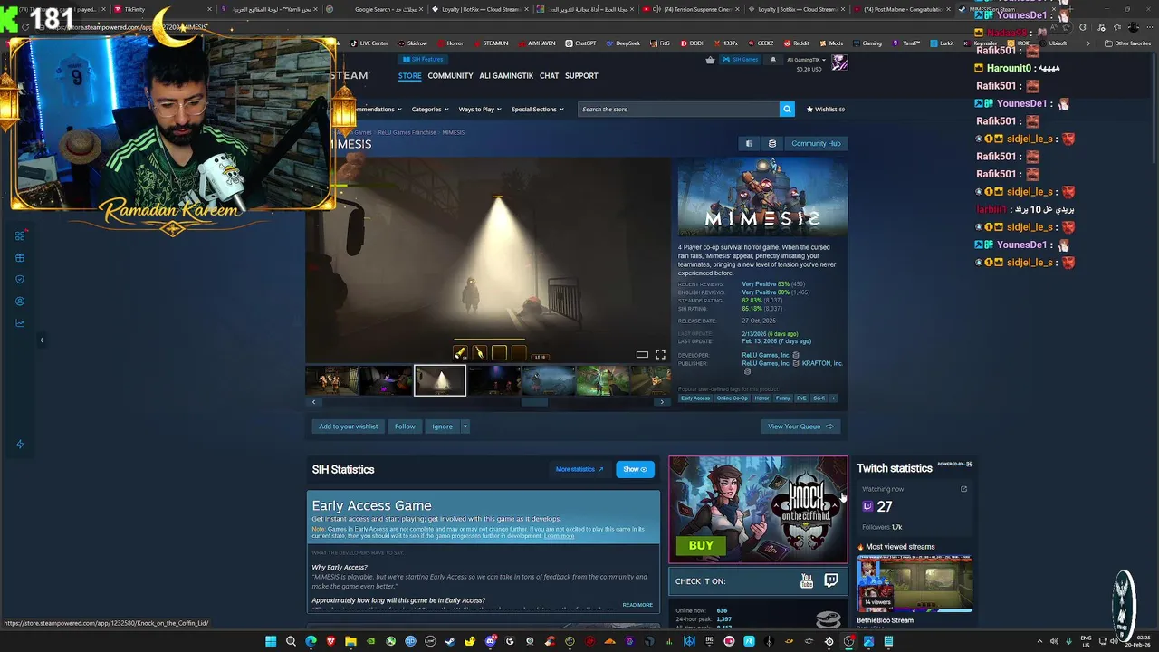Screen dimensions: 1159x652
Task: Expand Ways to Play dropdown
Action: [x=480, y=110]
